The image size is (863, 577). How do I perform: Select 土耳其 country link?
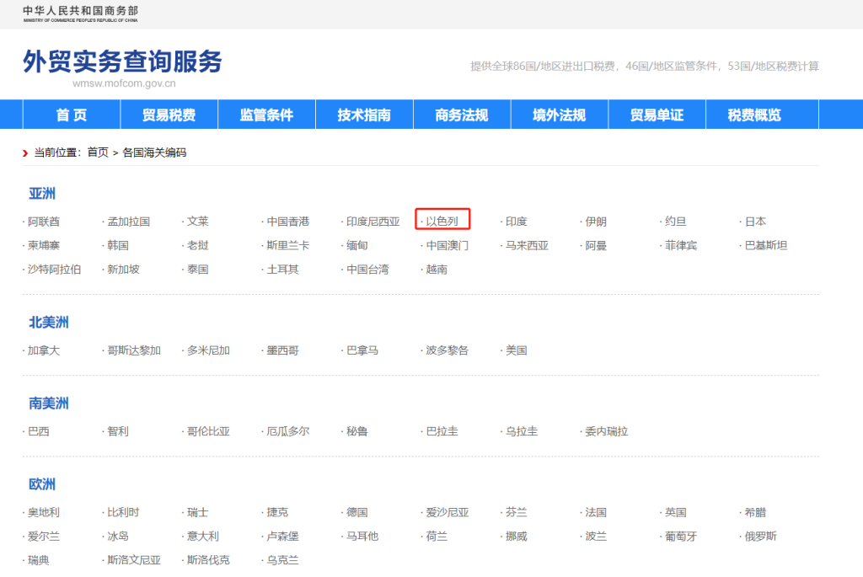282,270
